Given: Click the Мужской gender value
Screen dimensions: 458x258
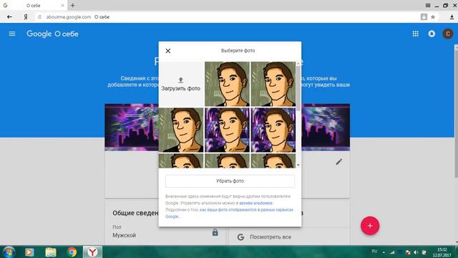Looking at the screenshot, I should (124, 235).
